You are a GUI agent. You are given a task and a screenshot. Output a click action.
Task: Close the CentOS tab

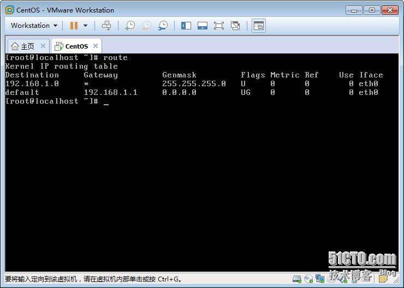pos(96,46)
